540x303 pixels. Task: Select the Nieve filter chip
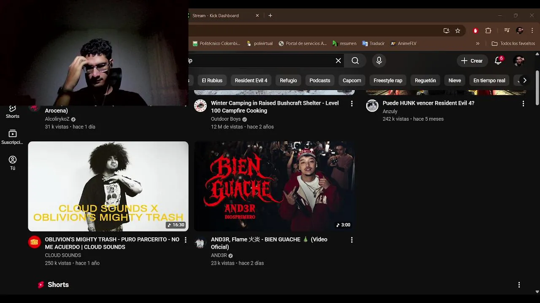[x=455, y=80]
